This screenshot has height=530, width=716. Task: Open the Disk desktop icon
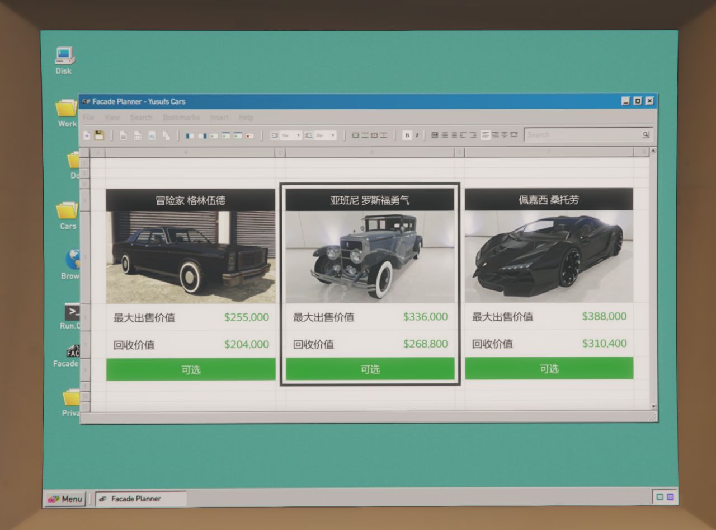coord(64,60)
